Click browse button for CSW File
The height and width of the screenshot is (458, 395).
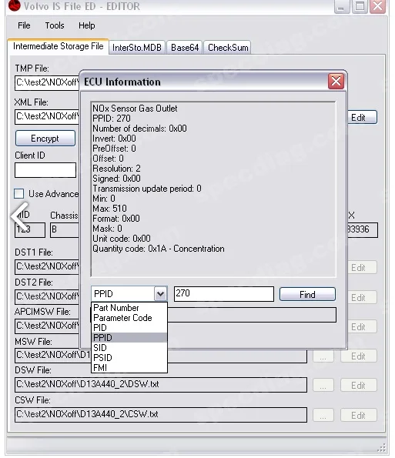(323, 415)
